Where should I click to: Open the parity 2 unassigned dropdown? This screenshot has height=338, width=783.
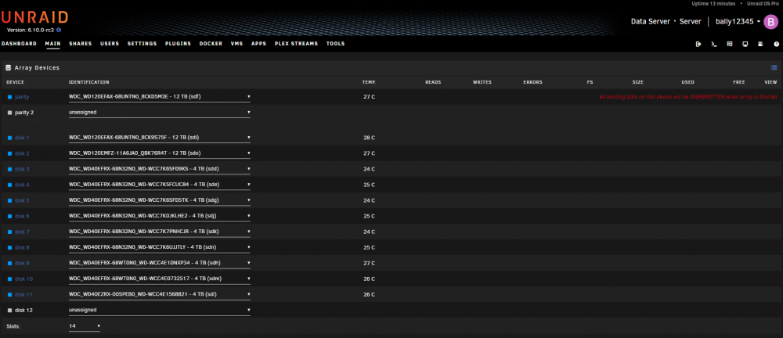click(x=159, y=113)
